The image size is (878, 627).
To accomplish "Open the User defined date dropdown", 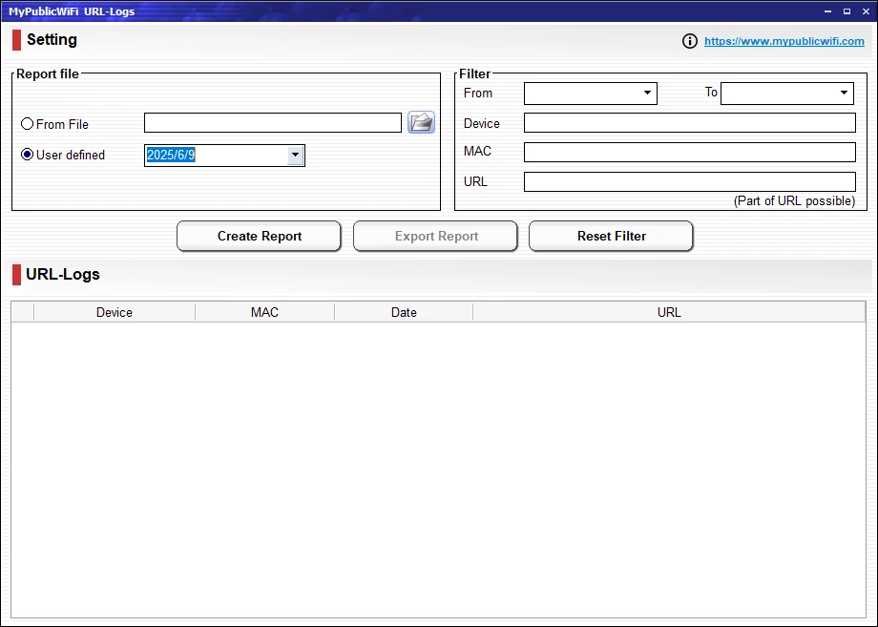I will coord(295,155).
